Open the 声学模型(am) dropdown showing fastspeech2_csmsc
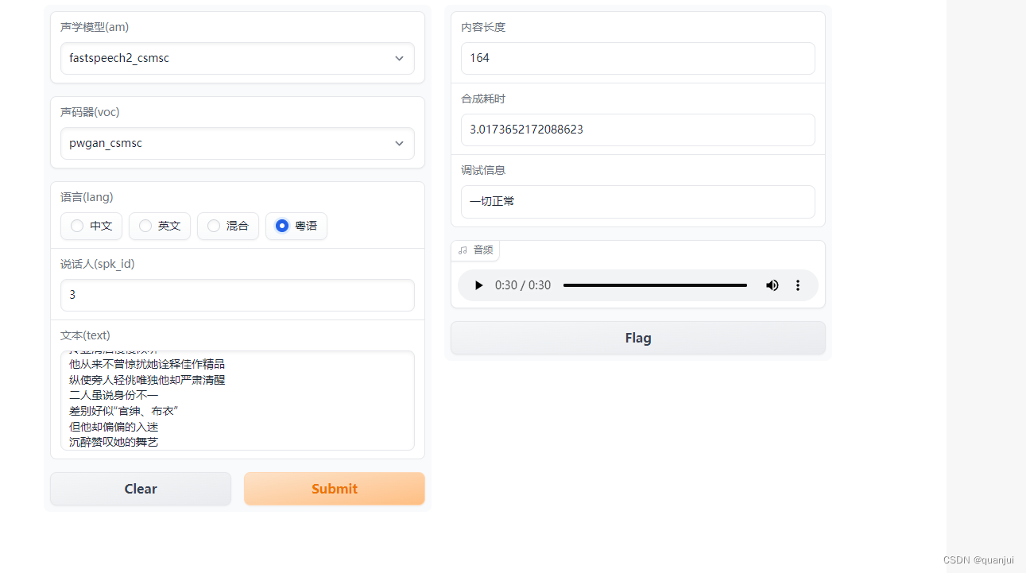The width and height of the screenshot is (1026, 573). click(238, 58)
